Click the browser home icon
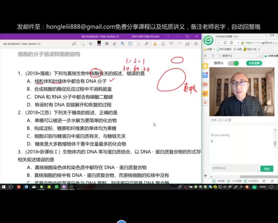The height and width of the screenshot is (223, 278). point(232,43)
